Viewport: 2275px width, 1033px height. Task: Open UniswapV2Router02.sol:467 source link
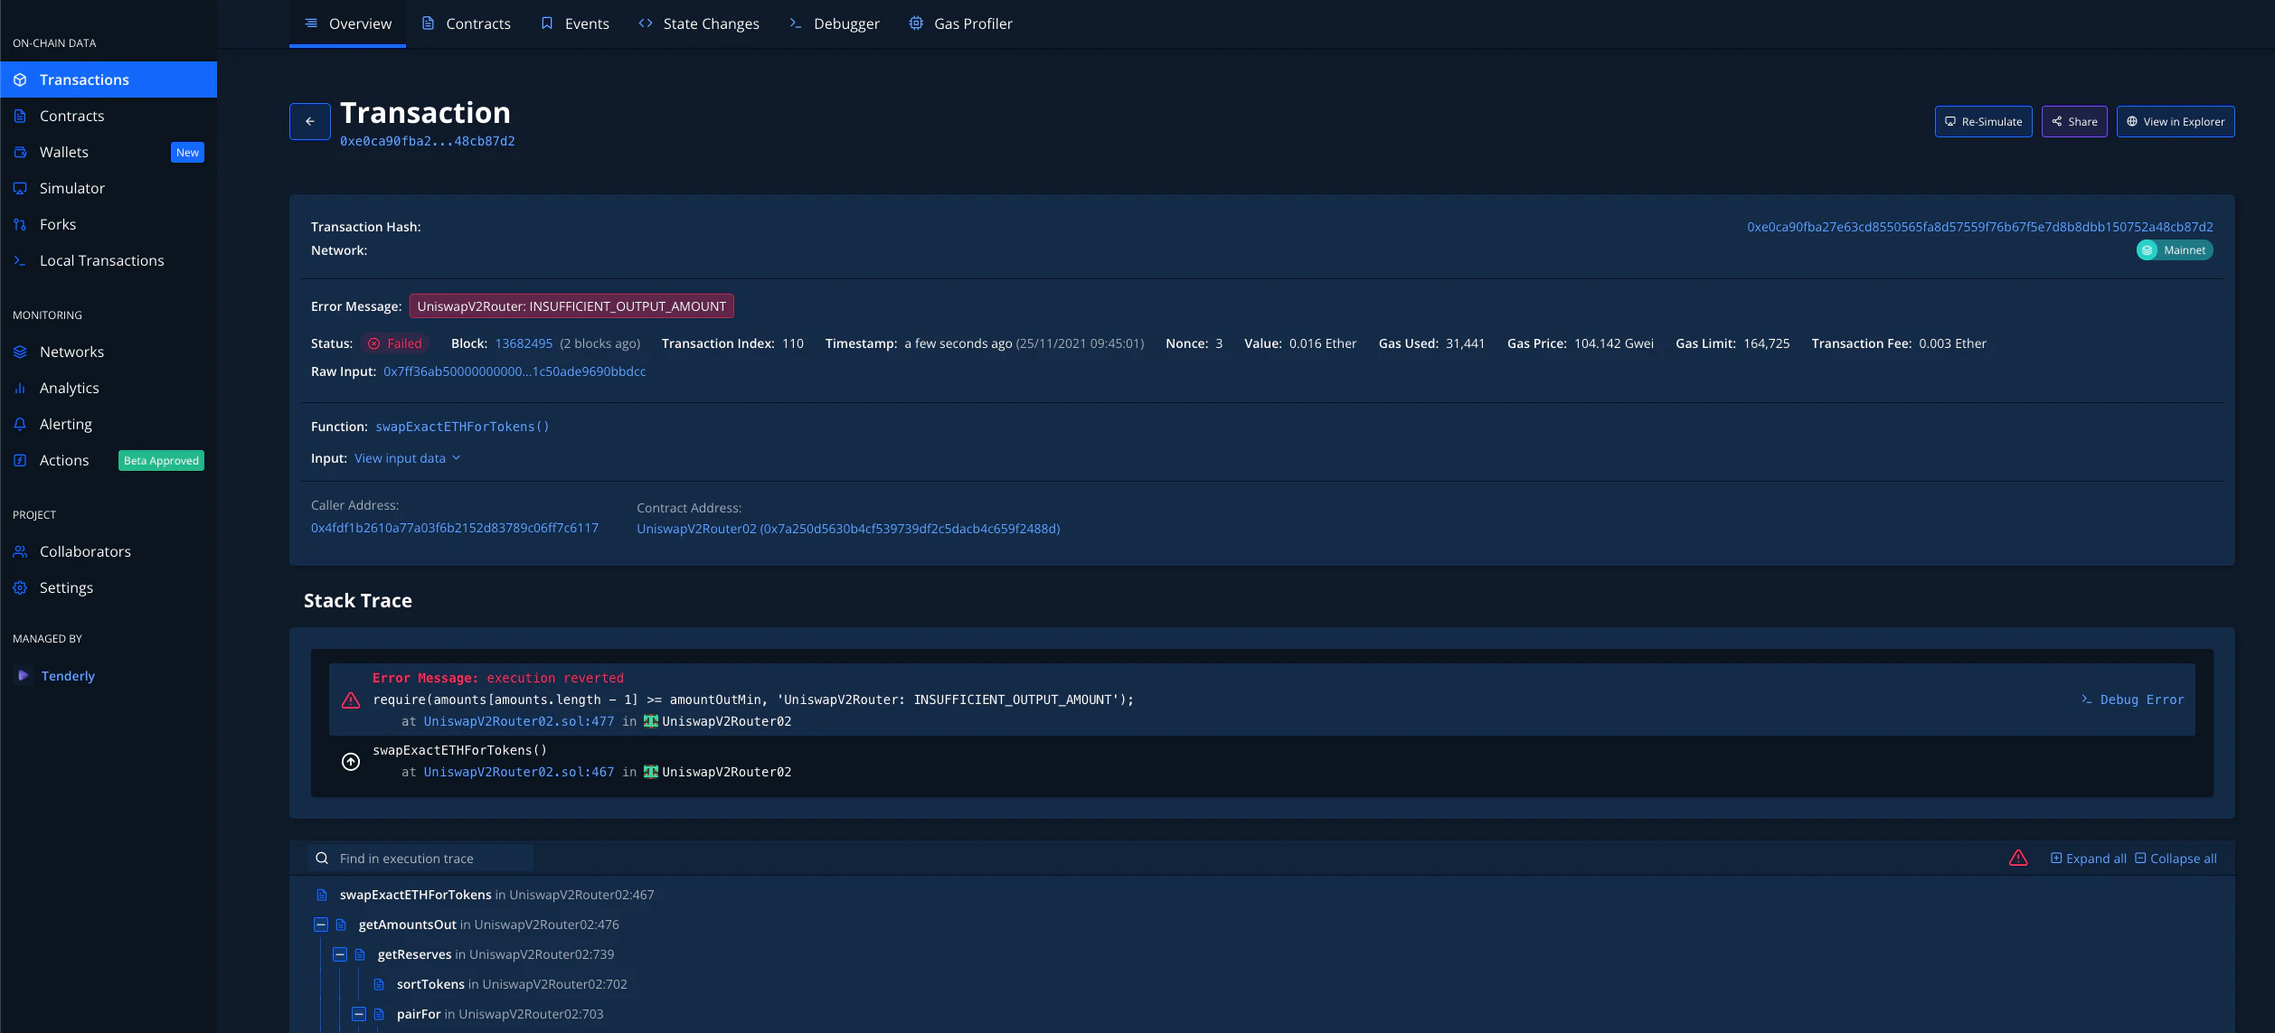(x=519, y=772)
